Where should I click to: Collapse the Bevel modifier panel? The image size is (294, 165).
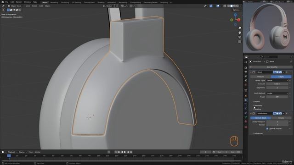[x=251, y=72]
